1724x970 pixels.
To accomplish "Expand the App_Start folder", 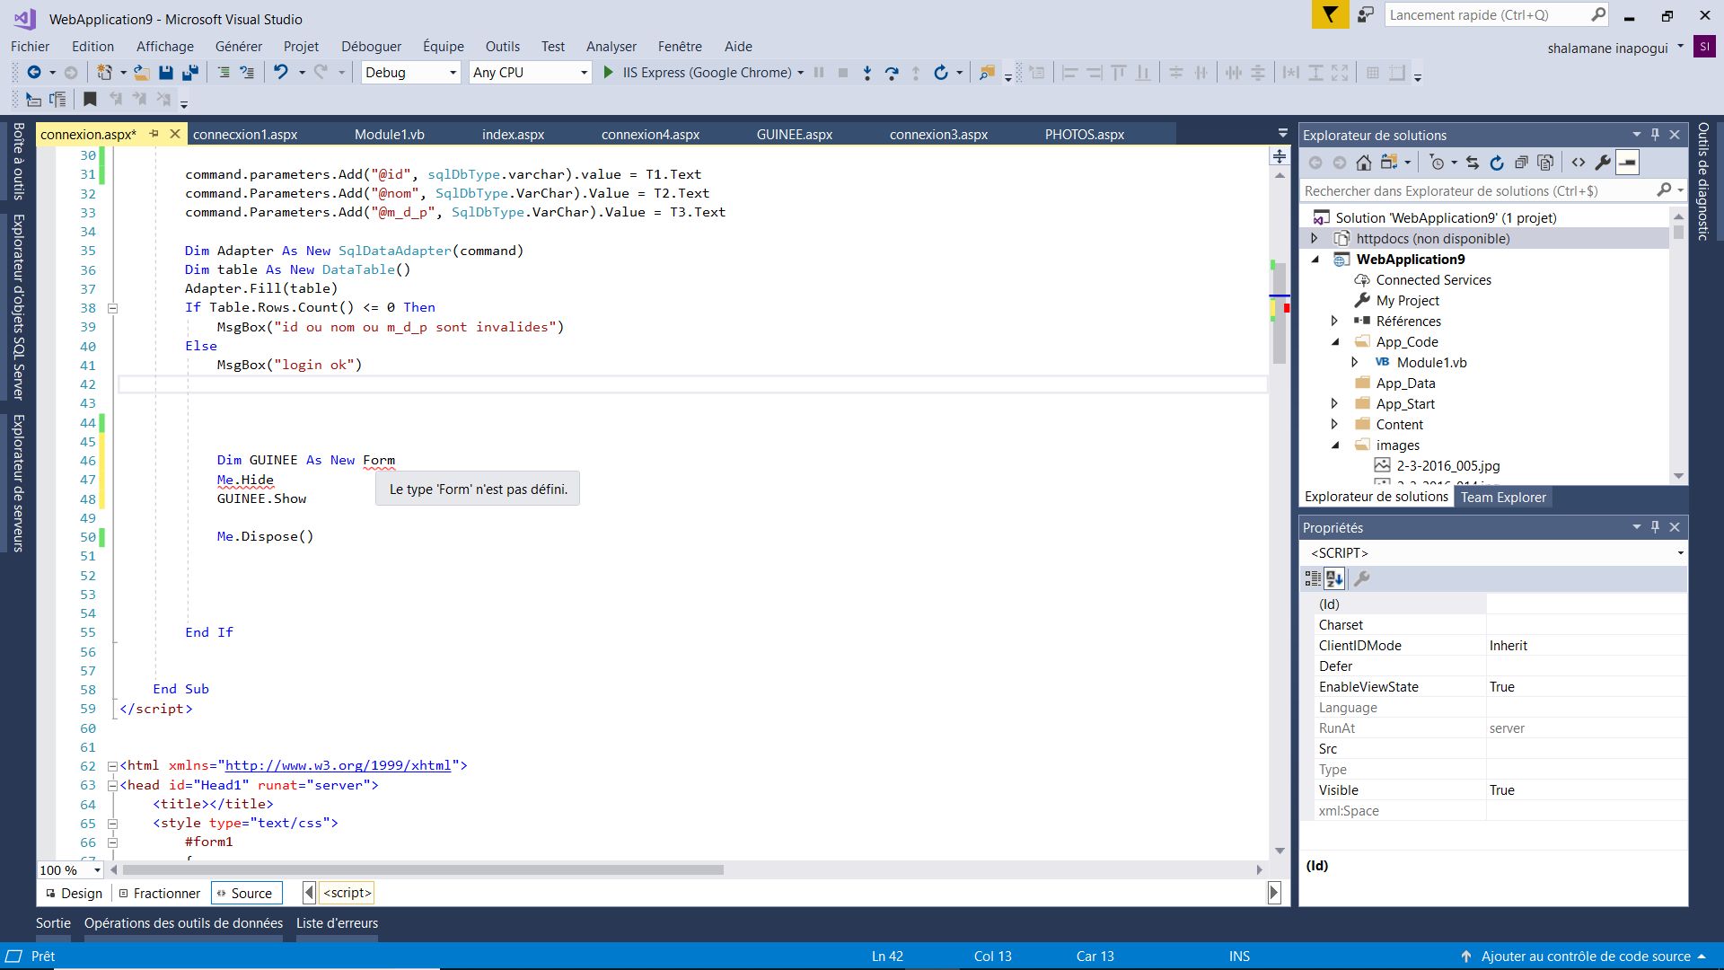I will click(1334, 404).
